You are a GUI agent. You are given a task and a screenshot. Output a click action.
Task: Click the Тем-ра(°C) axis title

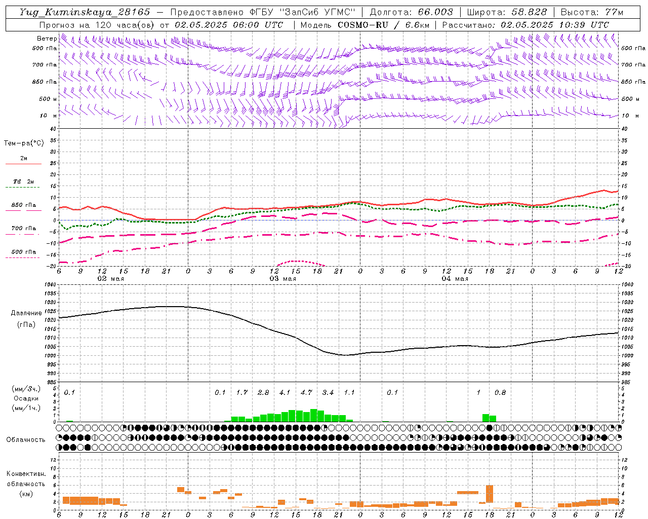point(24,143)
